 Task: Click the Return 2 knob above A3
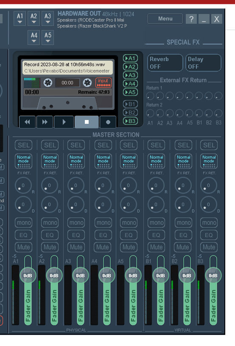[x=170, y=113]
